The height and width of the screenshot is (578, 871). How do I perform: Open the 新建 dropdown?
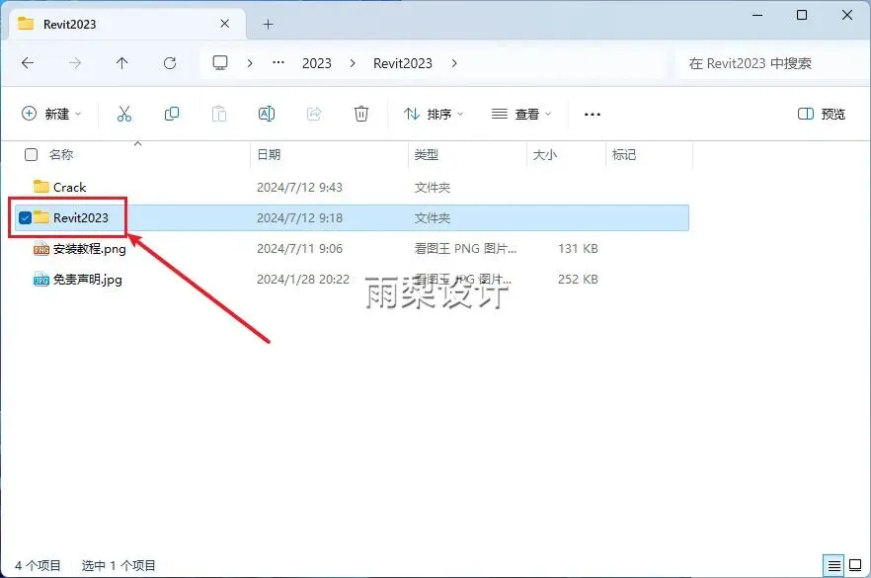(51, 114)
